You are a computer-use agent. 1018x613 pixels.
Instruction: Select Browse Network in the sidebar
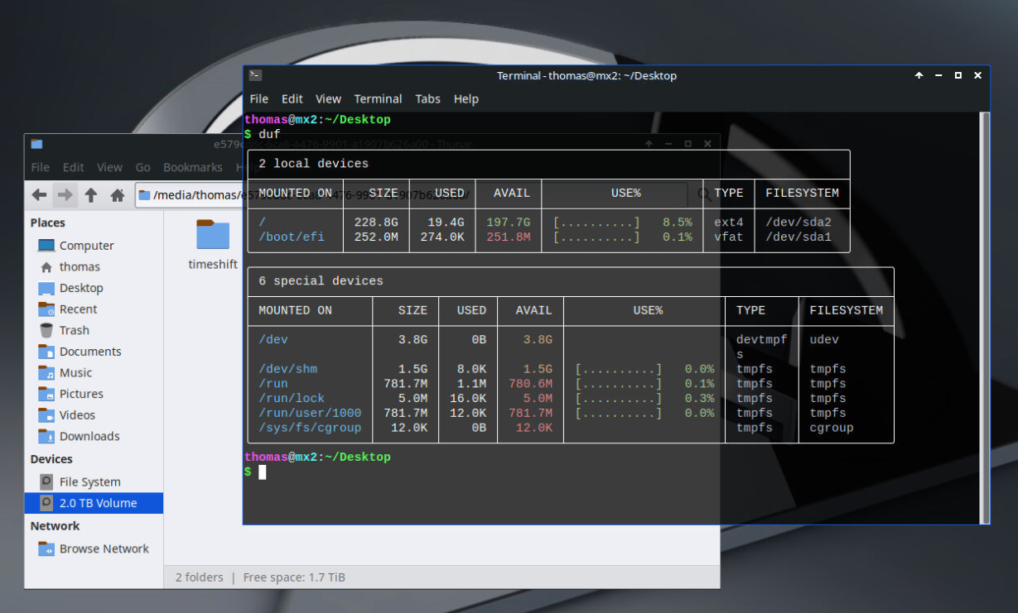pos(104,548)
